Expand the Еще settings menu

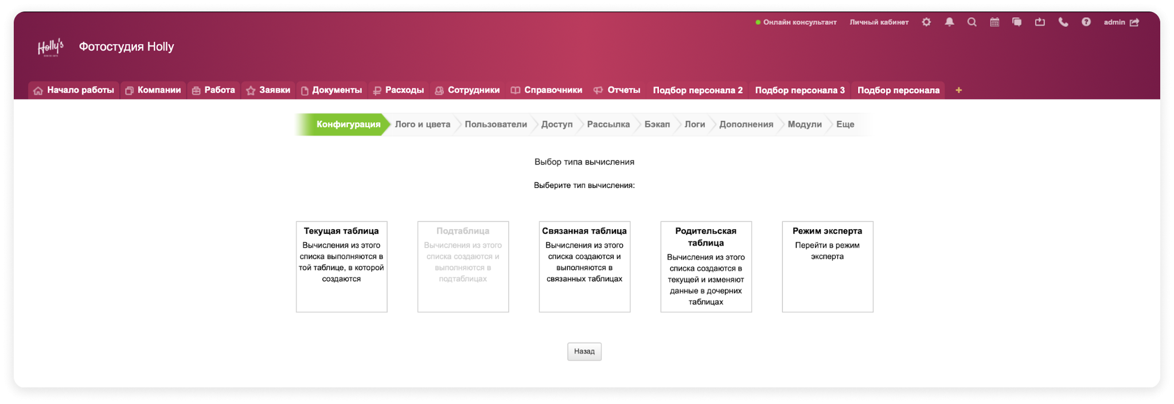pos(845,124)
